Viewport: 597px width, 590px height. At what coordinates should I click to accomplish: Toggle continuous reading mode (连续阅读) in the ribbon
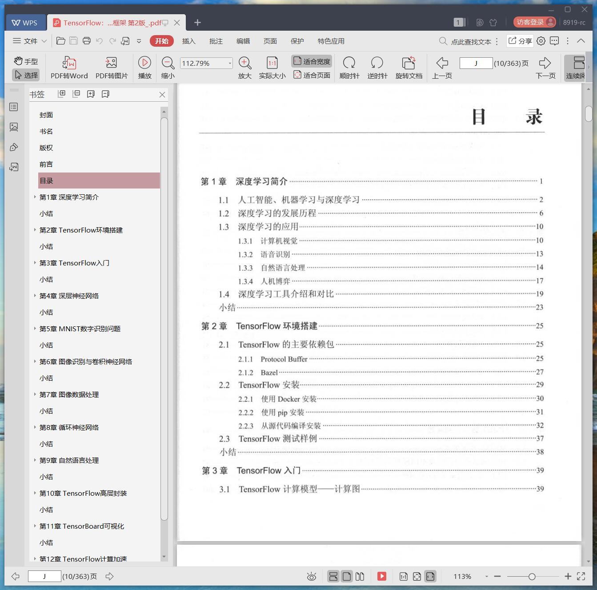pyautogui.click(x=575, y=68)
